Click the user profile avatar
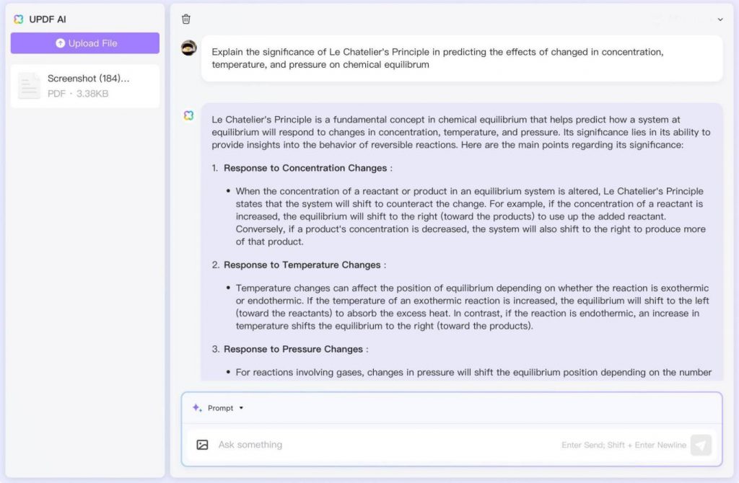Image resolution: width=739 pixels, height=483 pixels. tap(189, 48)
